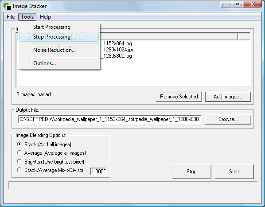Open the Help menu
Screen dimensions: 265x207
click(x=45, y=17)
